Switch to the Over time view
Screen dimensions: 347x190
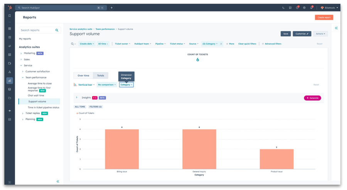coord(83,75)
